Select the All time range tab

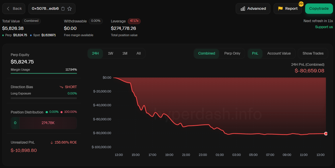click(139, 53)
